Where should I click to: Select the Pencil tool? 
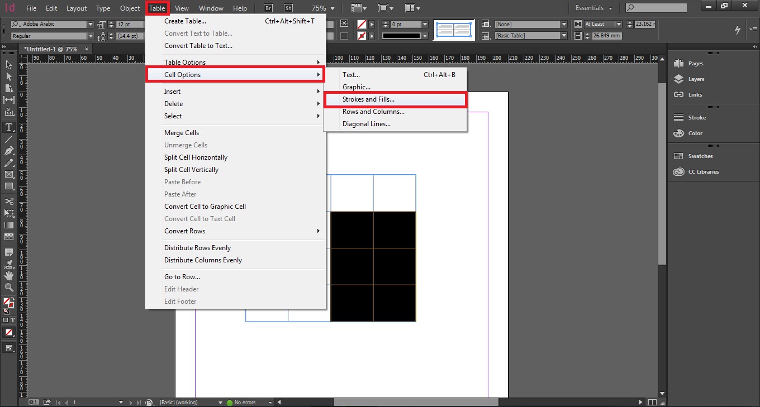pos(9,162)
